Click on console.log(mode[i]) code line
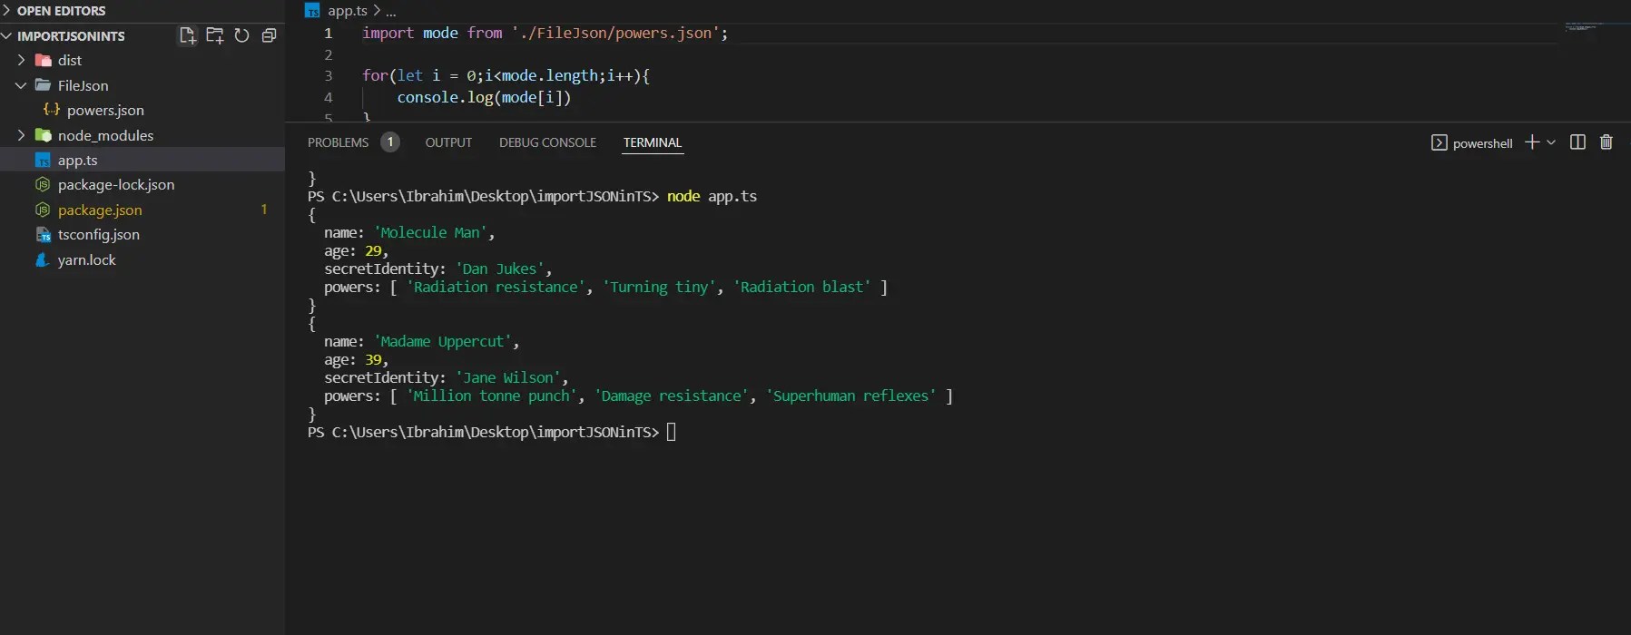The height and width of the screenshot is (635, 1631). 484,97
